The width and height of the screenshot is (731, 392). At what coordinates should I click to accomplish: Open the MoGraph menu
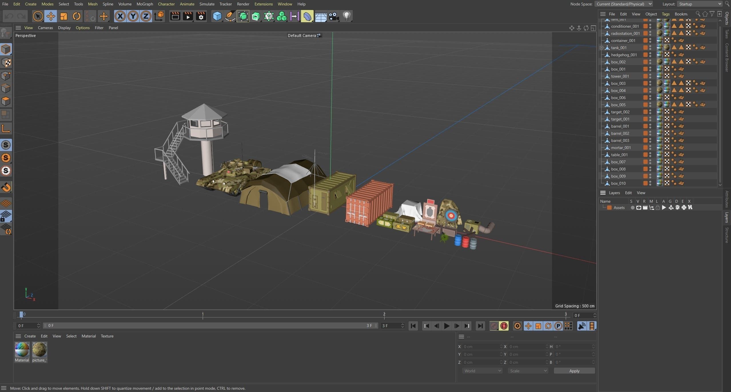145,4
